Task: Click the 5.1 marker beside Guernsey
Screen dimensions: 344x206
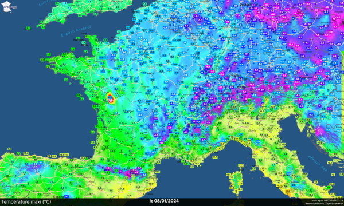Action: [x=78, y=38]
